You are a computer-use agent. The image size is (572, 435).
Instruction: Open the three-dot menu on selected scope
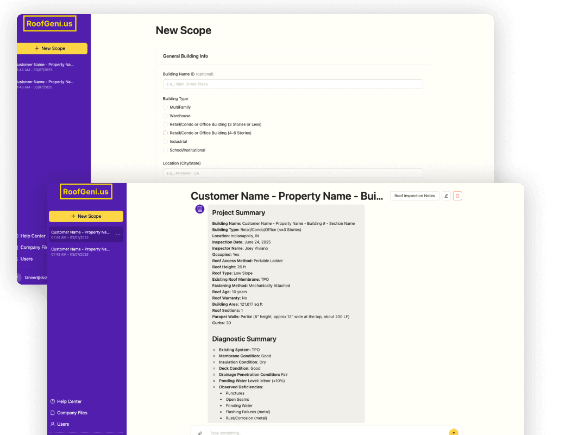click(x=118, y=234)
